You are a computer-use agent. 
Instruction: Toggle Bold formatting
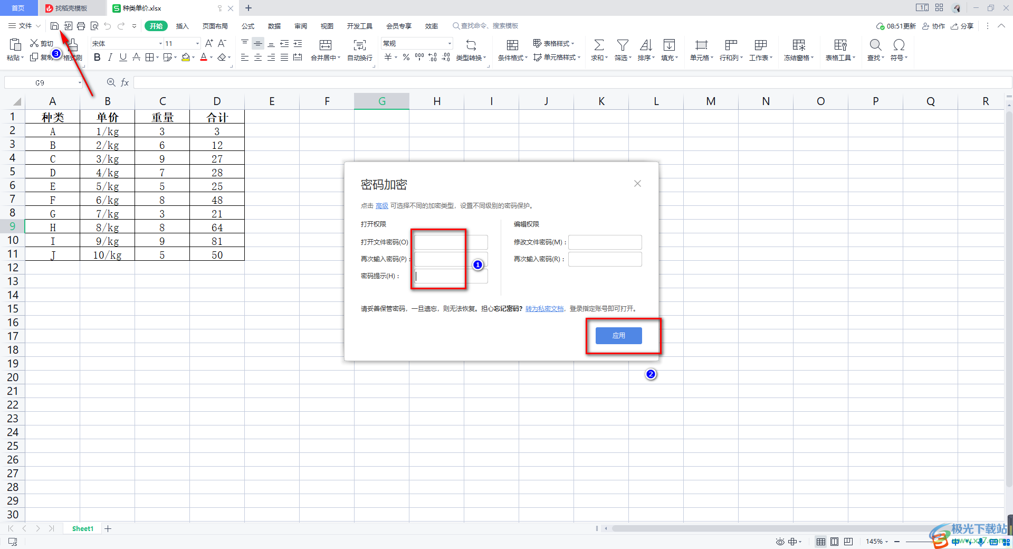coord(97,57)
